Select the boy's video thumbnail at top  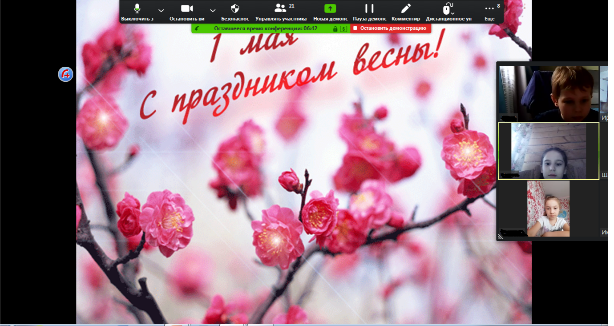[548, 93]
